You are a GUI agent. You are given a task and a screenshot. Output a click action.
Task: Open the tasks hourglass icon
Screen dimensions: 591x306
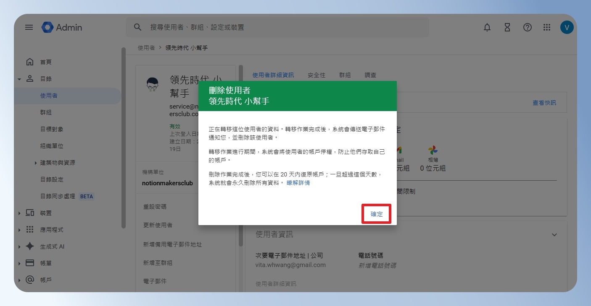click(507, 27)
